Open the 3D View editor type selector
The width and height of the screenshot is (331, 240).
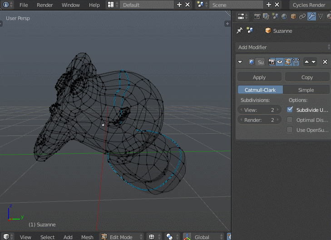(x=8, y=237)
